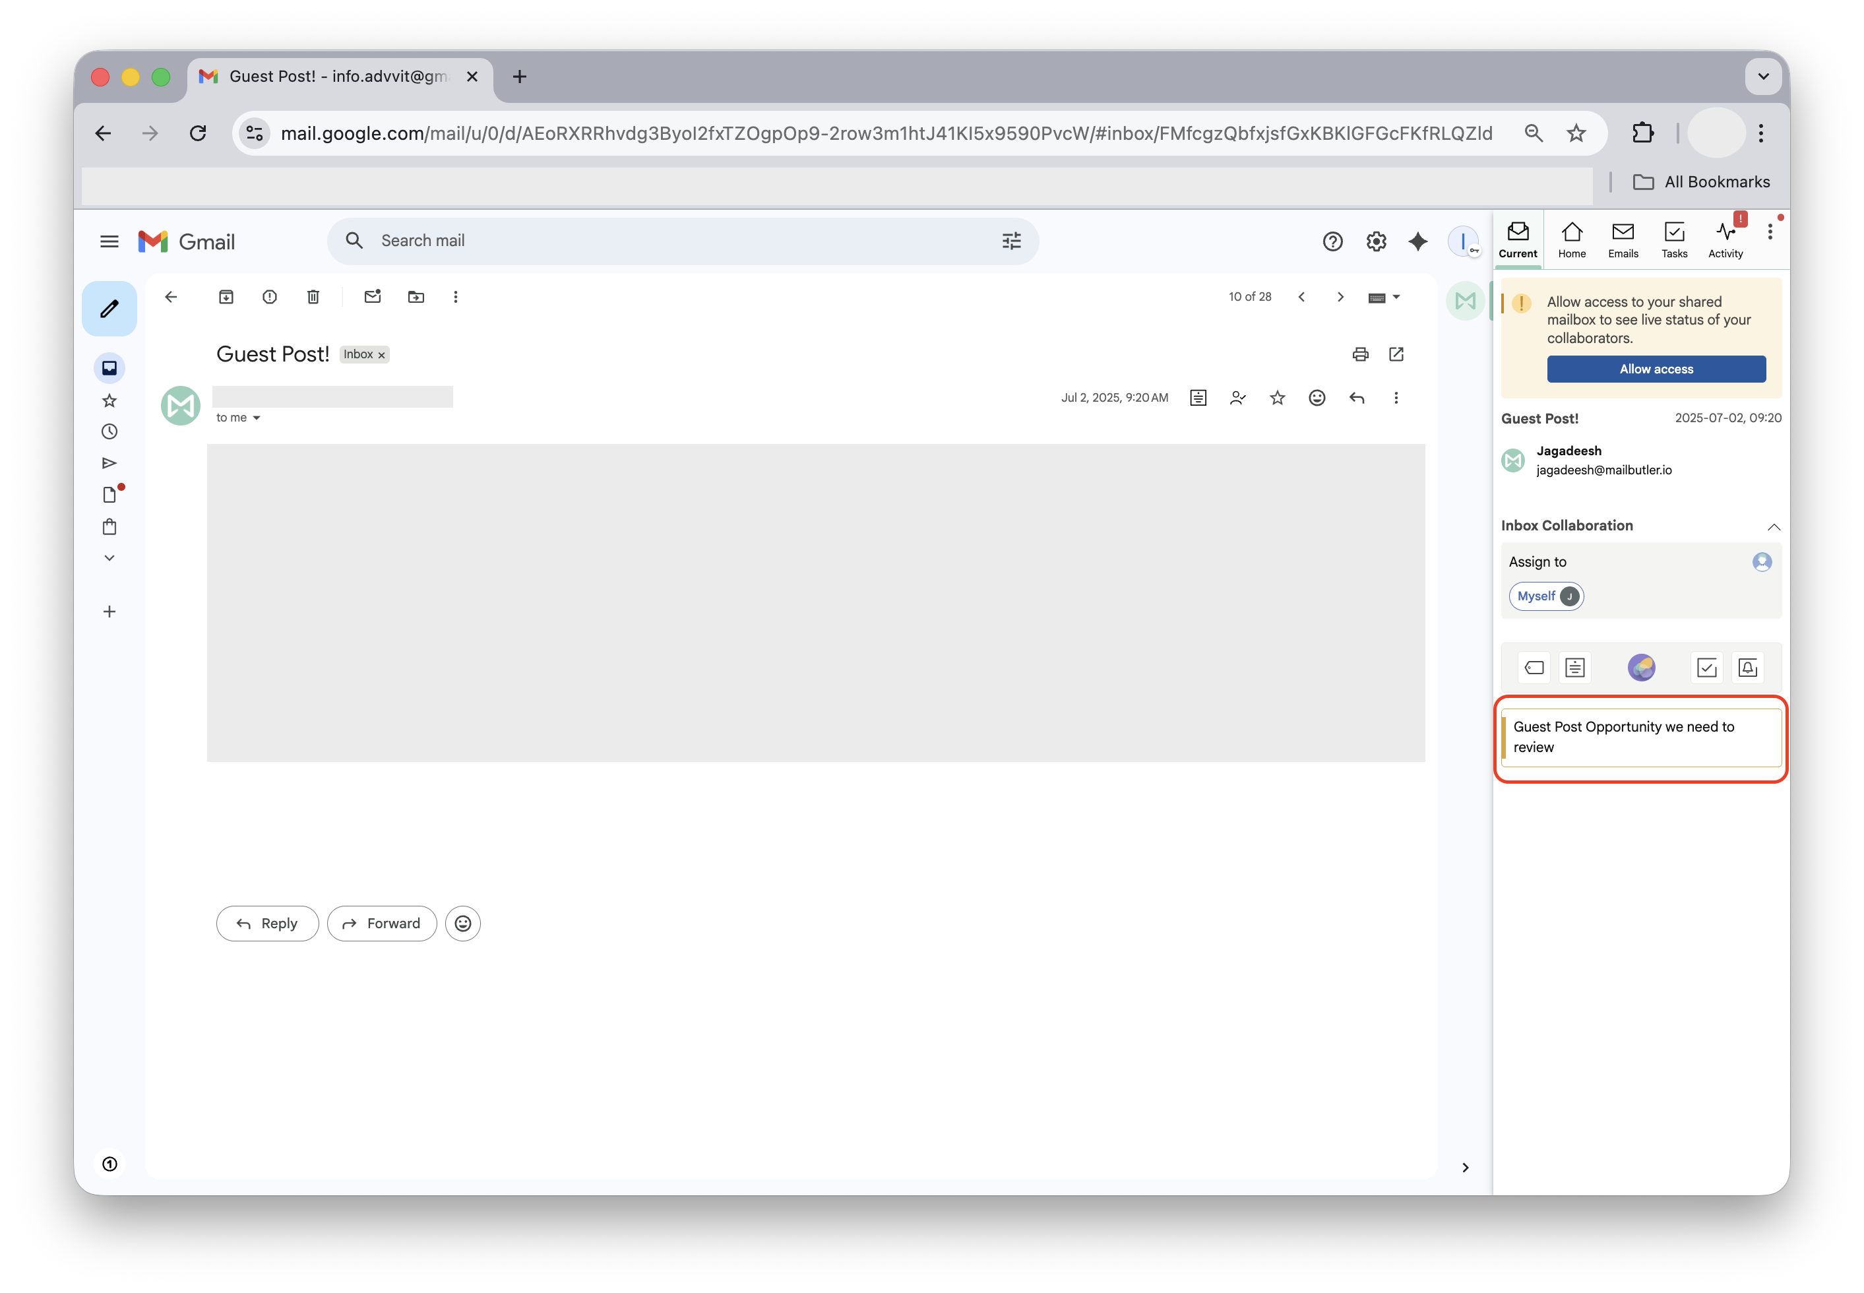Click Mailbutler notes icon in message header
Image resolution: width=1864 pixels, height=1293 pixels.
[x=1198, y=398]
